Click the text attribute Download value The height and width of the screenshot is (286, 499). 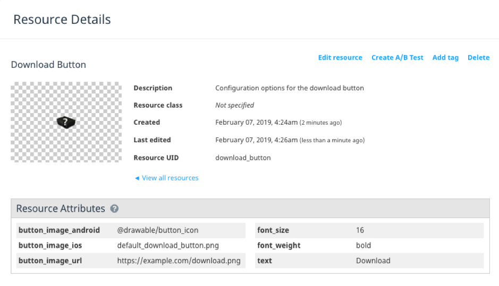(x=373, y=261)
